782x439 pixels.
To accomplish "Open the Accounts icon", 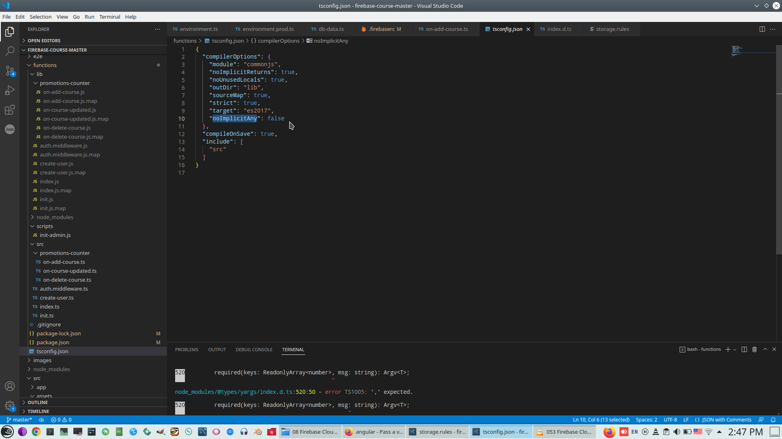I will [x=10, y=386].
